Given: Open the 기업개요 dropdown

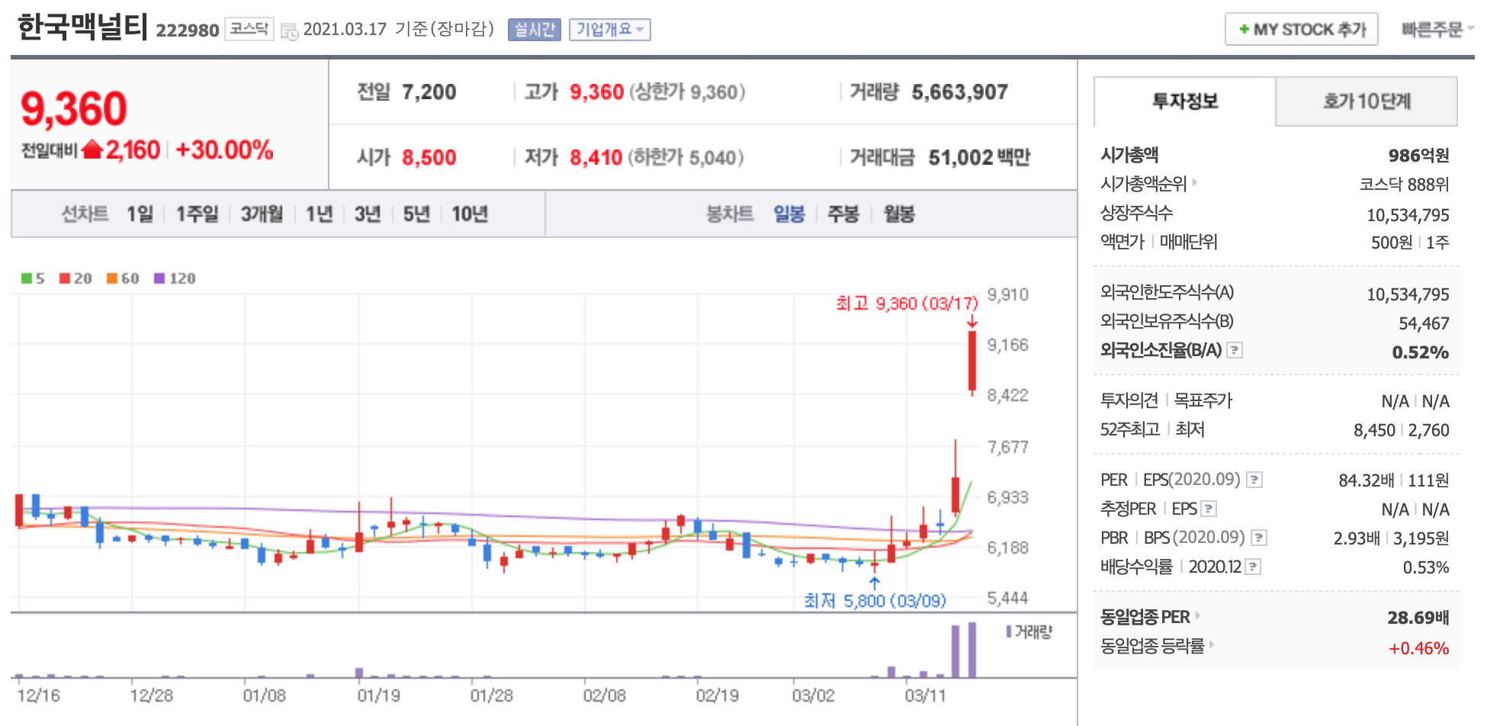Looking at the screenshot, I should coord(609,30).
